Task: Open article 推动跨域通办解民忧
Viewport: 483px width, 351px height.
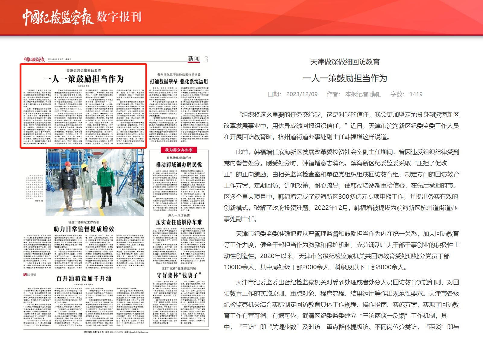Action: (179, 165)
